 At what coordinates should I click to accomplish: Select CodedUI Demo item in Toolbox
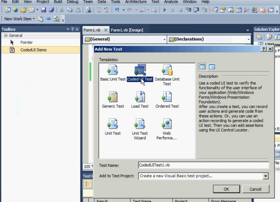pos(41,50)
